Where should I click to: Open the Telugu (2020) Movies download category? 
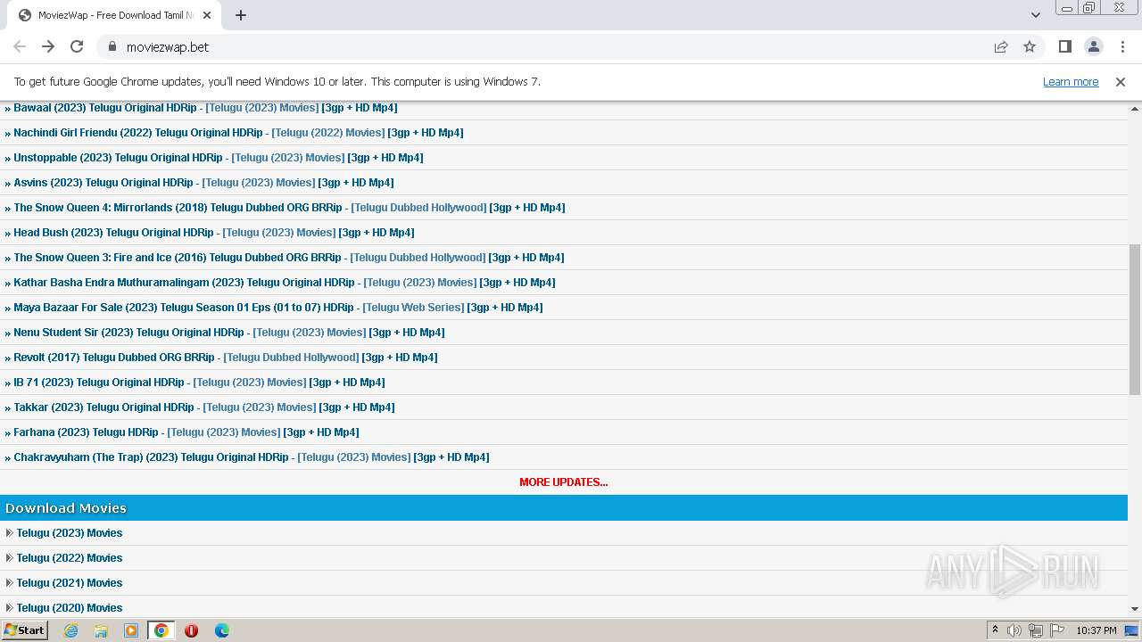click(x=70, y=607)
